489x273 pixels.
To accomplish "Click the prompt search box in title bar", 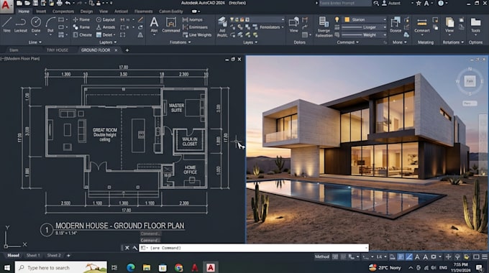I will pyautogui.click(x=345, y=3).
